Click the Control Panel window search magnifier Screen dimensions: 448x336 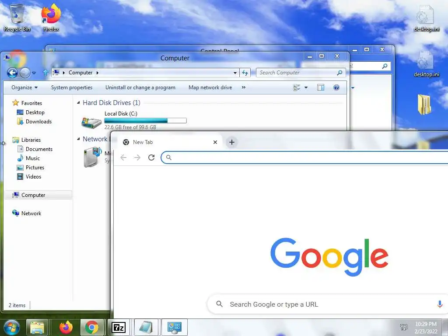coord(385,66)
